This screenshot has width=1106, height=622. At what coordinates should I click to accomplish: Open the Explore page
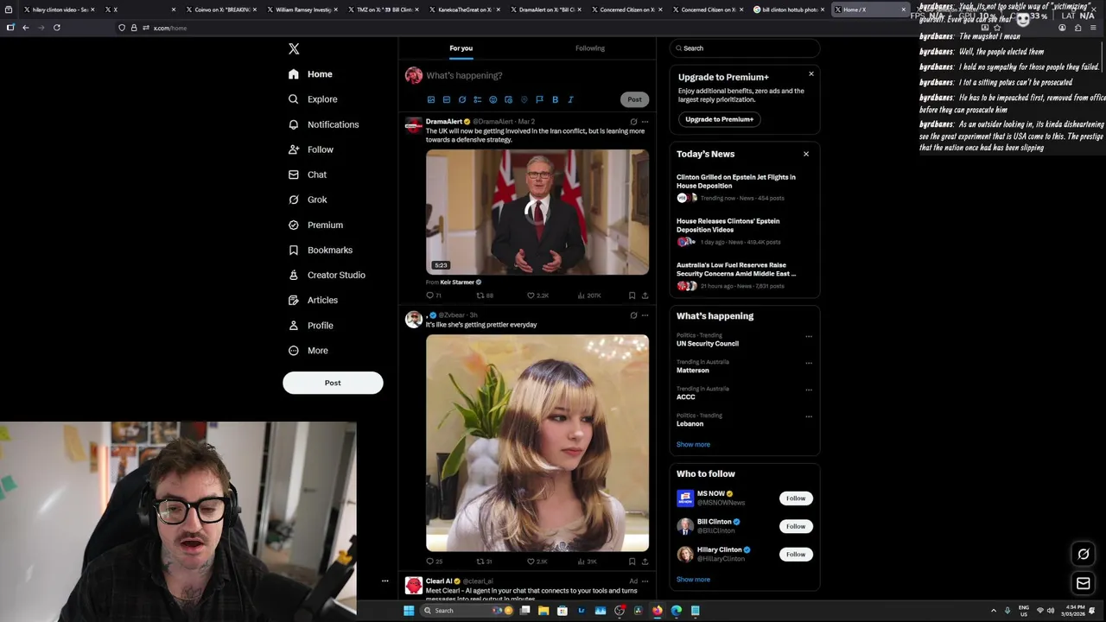click(x=313, y=99)
